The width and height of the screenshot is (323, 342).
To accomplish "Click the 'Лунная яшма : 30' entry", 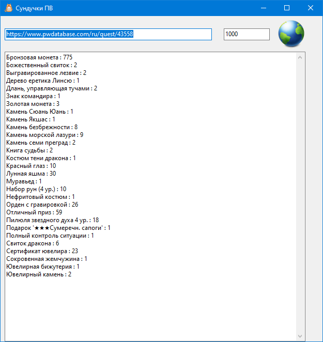I will click(31, 174).
